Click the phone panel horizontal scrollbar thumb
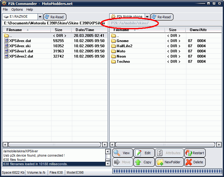The image size is (224, 177). pyautogui.click(x=165, y=145)
